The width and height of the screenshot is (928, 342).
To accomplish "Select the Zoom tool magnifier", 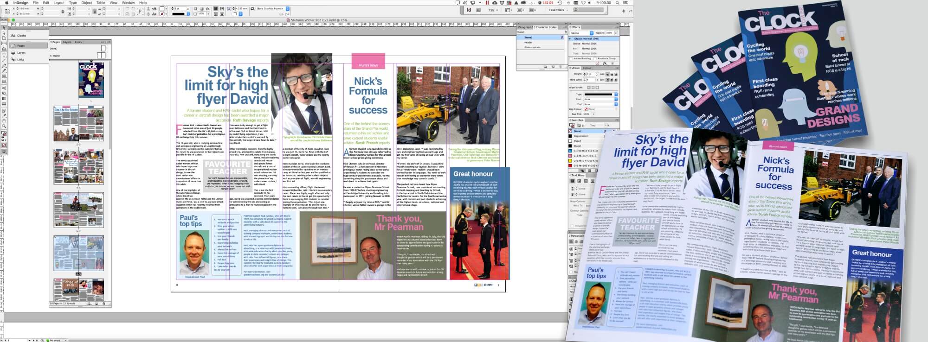I will click(4, 126).
